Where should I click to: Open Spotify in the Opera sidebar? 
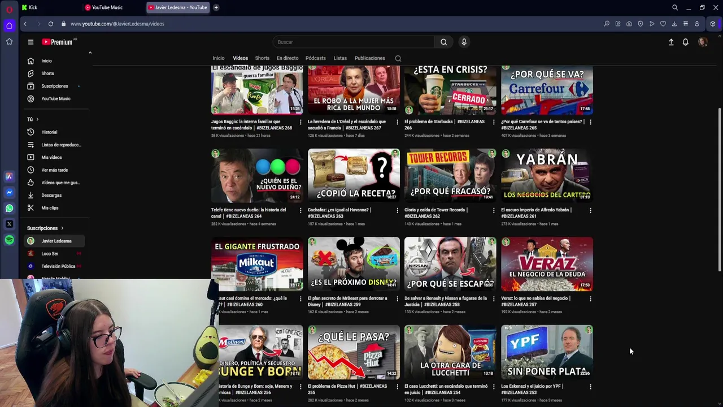[x=9, y=240]
